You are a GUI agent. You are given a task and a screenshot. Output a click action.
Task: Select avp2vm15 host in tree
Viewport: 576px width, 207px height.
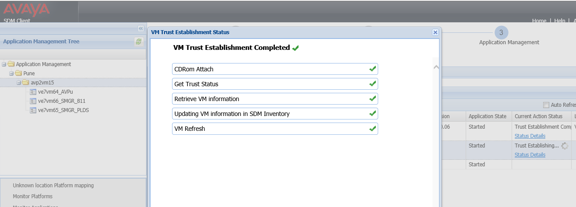(42, 83)
